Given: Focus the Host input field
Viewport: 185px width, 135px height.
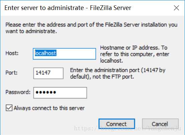Looking at the screenshot, I should (64, 54).
